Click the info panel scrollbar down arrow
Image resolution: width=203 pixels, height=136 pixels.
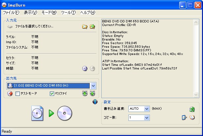click(196, 95)
